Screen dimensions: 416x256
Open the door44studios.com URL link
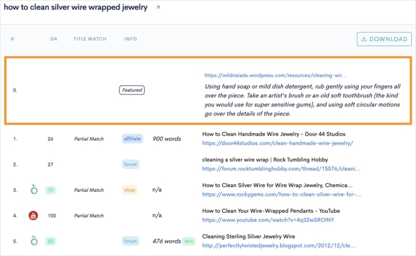point(278,143)
